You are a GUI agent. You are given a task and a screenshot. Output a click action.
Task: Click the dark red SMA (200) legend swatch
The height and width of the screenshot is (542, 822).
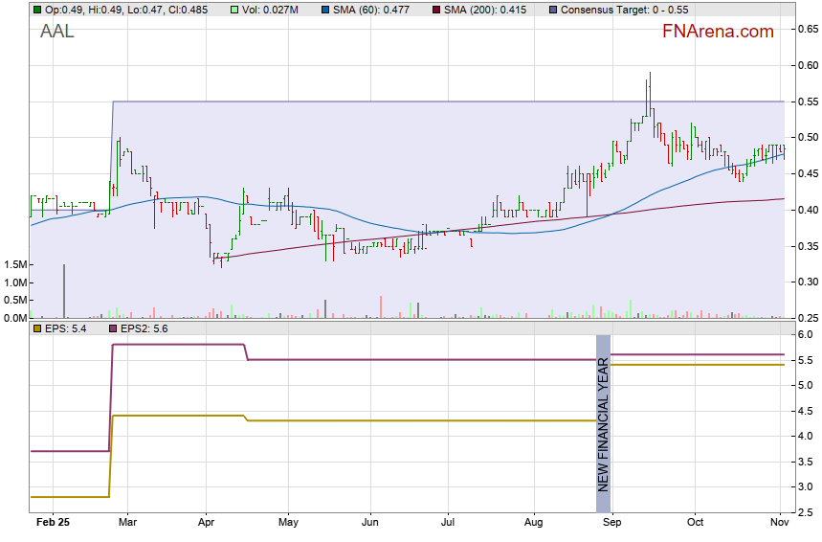[x=437, y=9]
